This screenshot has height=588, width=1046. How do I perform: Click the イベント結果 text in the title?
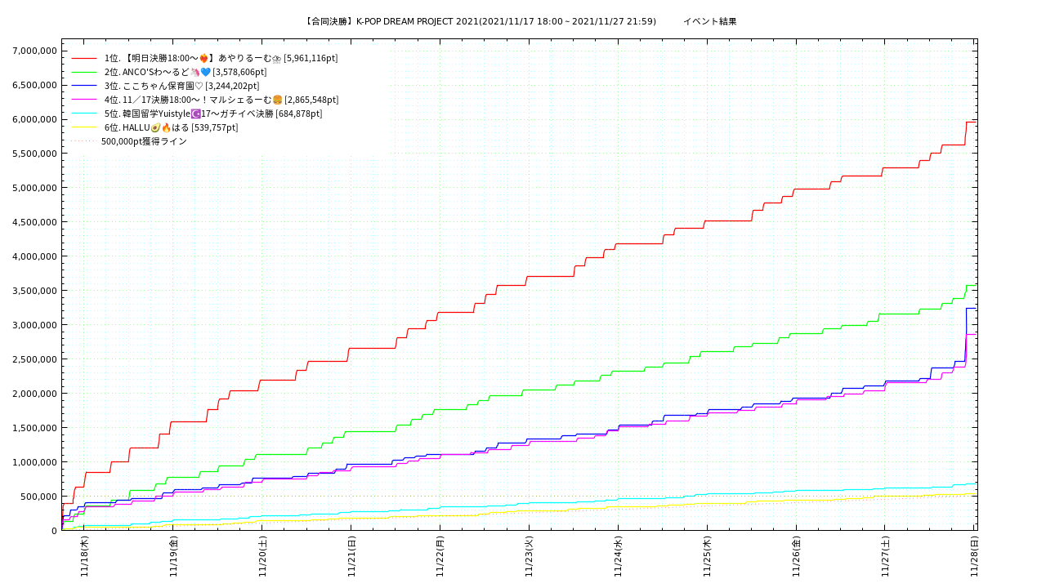(709, 21)
